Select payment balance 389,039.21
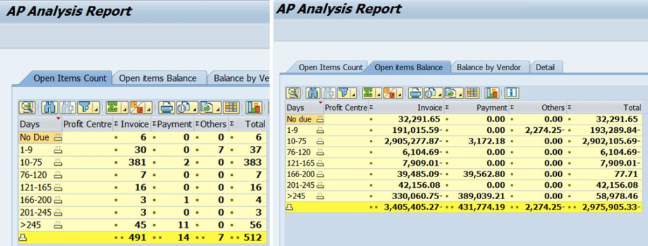Screen dimensions: 648x246 pos(481,197)
